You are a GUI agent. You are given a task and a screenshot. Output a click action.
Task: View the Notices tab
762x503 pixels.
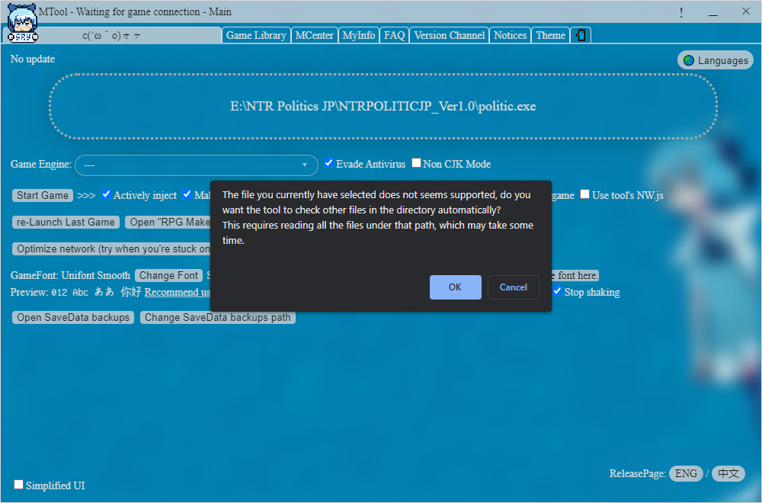click(x=510, y=35)
